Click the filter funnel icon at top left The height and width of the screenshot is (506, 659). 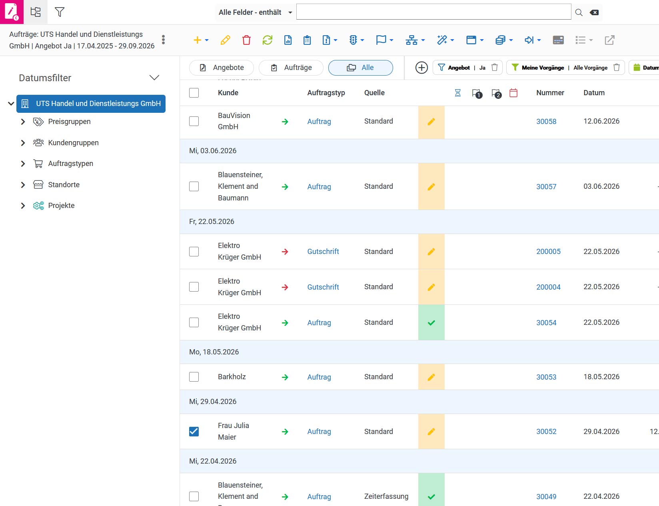pyautogui.click(x=60, y=12)
